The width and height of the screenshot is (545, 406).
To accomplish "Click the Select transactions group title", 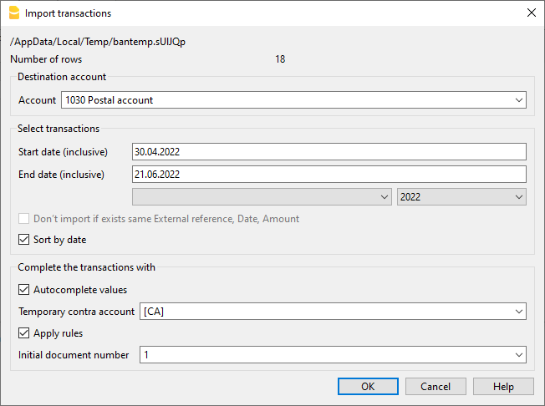I will pos(59,129).
